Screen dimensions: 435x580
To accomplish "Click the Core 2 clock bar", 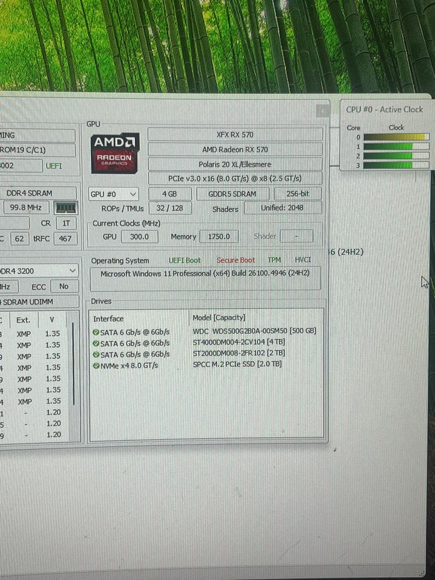I will [x=396, y=156].
